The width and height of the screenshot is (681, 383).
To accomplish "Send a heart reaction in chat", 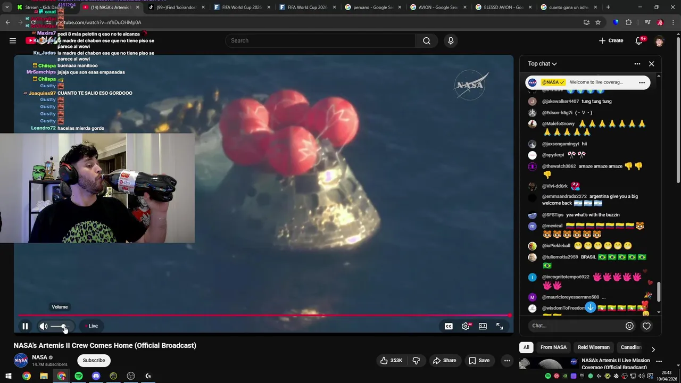I will (x=646, y=326).
